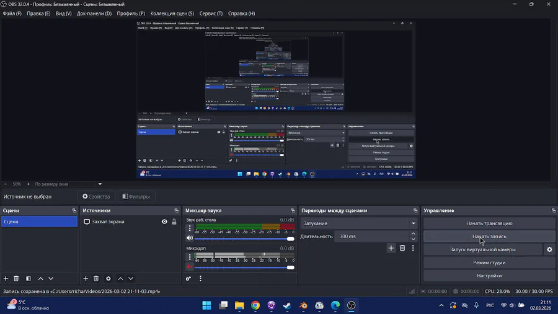Open Док-панели menu

click(94, 14)
